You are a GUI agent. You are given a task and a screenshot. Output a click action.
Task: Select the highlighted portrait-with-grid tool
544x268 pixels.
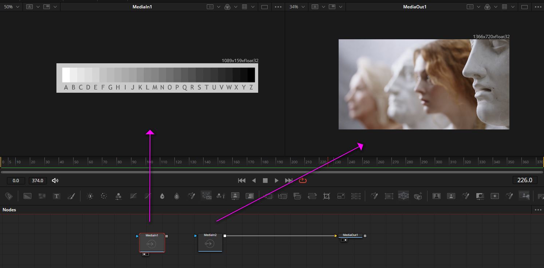coord(524,196)
